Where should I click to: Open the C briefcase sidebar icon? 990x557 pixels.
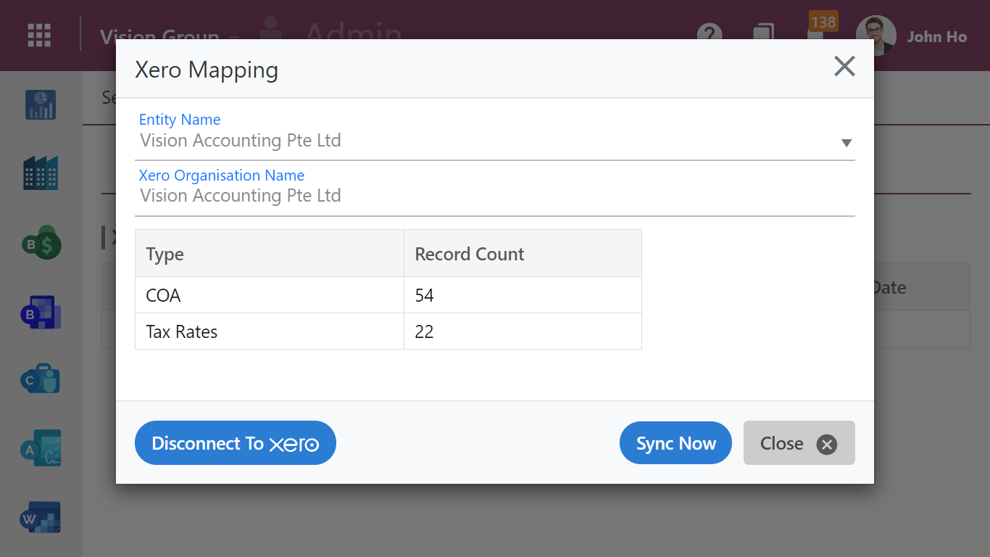pos(41,379)
